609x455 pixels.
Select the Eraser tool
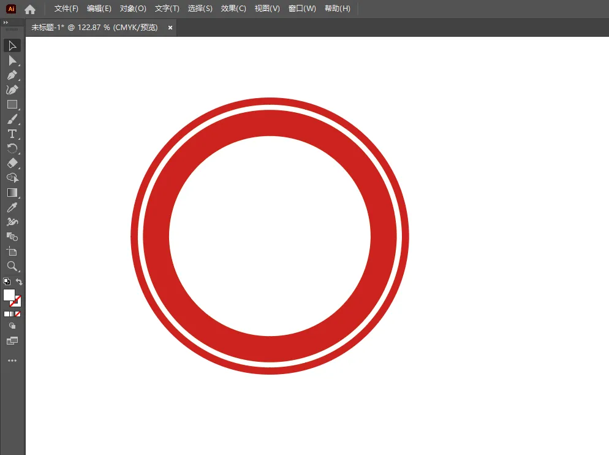coord(12,163)
